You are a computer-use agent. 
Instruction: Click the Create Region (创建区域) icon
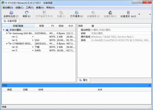pyautogui.click(x=110, y=13)
